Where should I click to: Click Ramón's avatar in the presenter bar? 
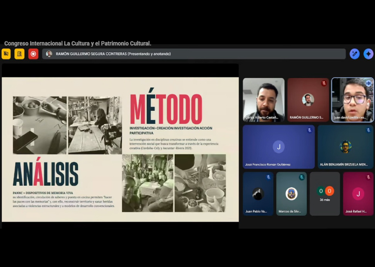pyautogui.click(x=49, y=54)
